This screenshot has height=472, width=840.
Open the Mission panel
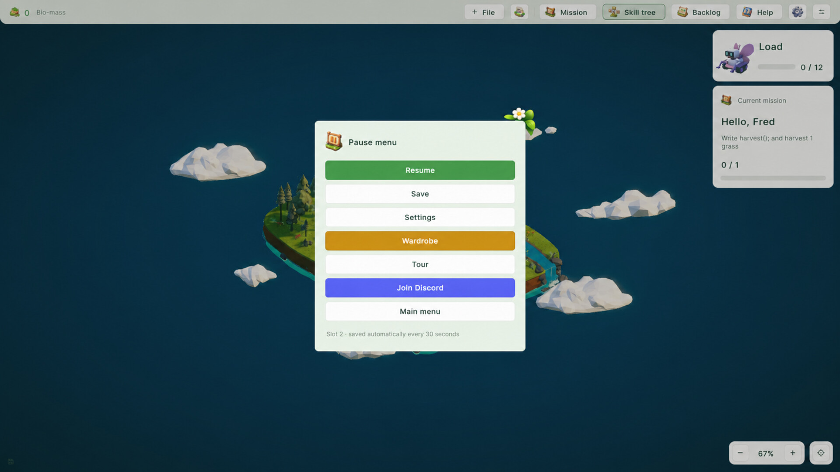[x=567, y=12]
